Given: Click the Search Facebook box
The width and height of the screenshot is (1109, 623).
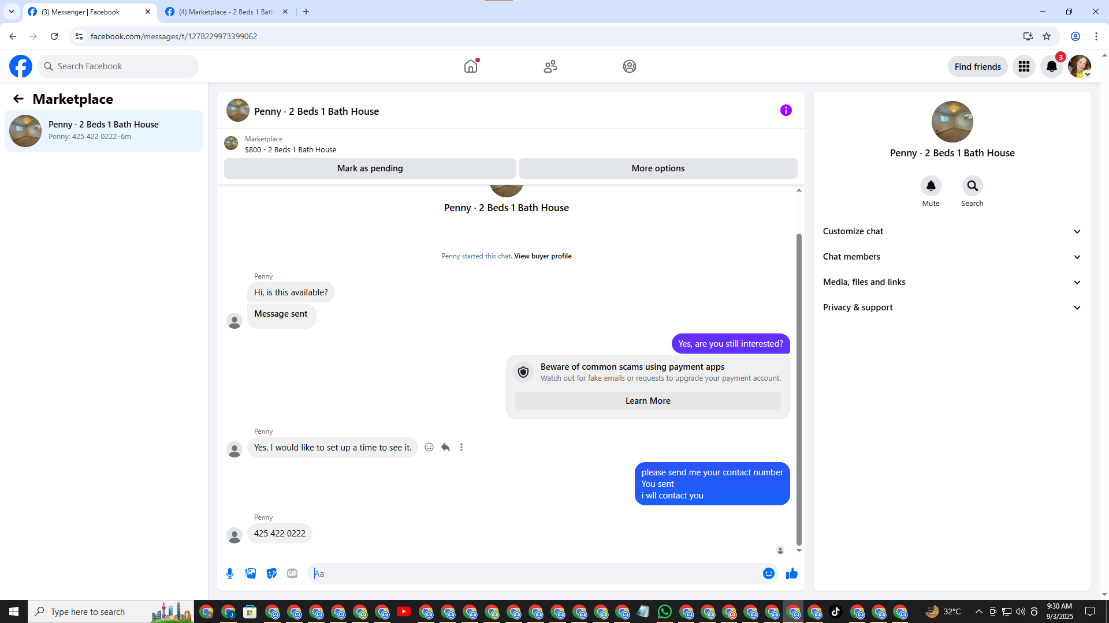Looking at the screenshot, I should pos(118,66).
